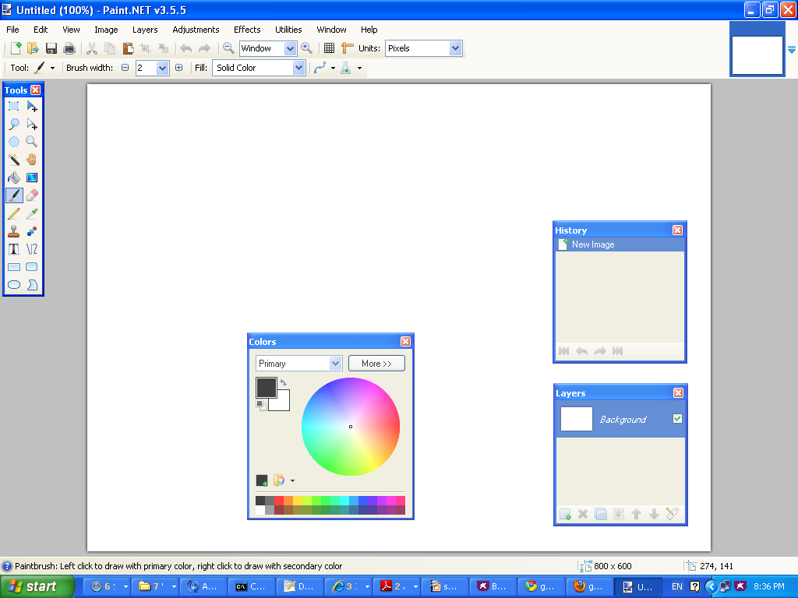
Task: Select the Gradient tool
Action: (x=31, y=178)
